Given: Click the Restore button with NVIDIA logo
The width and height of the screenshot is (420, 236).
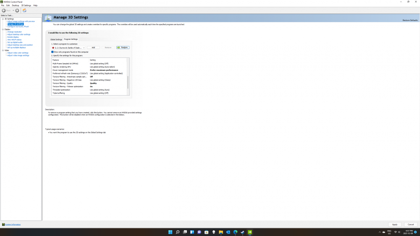Looking at the screenshot, I should click(x=123, y=47).
